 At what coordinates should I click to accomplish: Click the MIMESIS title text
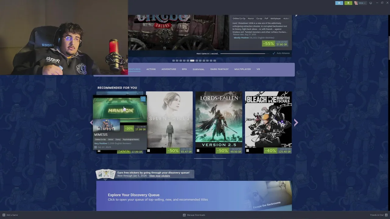101,135
